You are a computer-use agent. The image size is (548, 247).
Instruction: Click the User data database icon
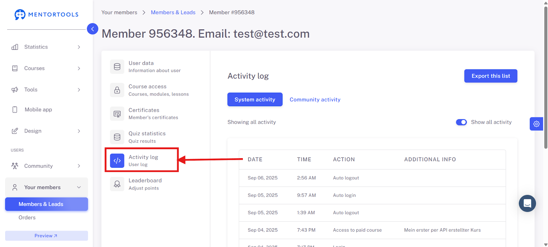[117, 67]
